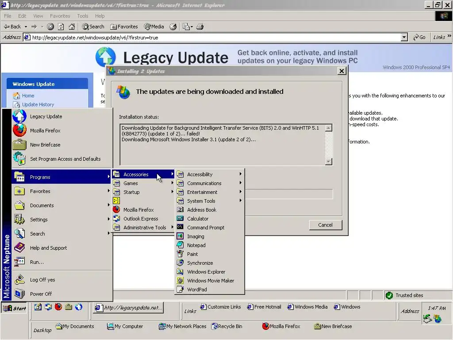Expand the System Tools submenu
The height and width of the screenshot is (340, 453).
210,201
